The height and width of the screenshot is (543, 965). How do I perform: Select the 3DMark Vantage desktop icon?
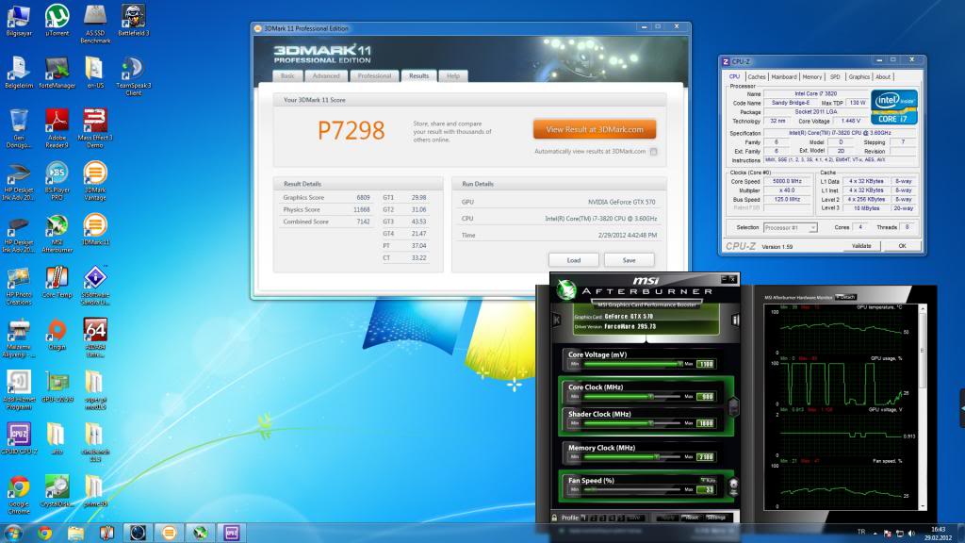tap(95, 180)
